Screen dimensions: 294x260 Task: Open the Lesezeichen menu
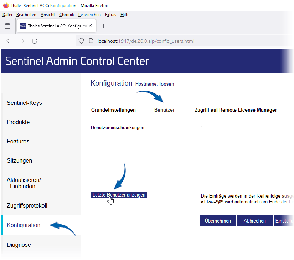point(89,15)
